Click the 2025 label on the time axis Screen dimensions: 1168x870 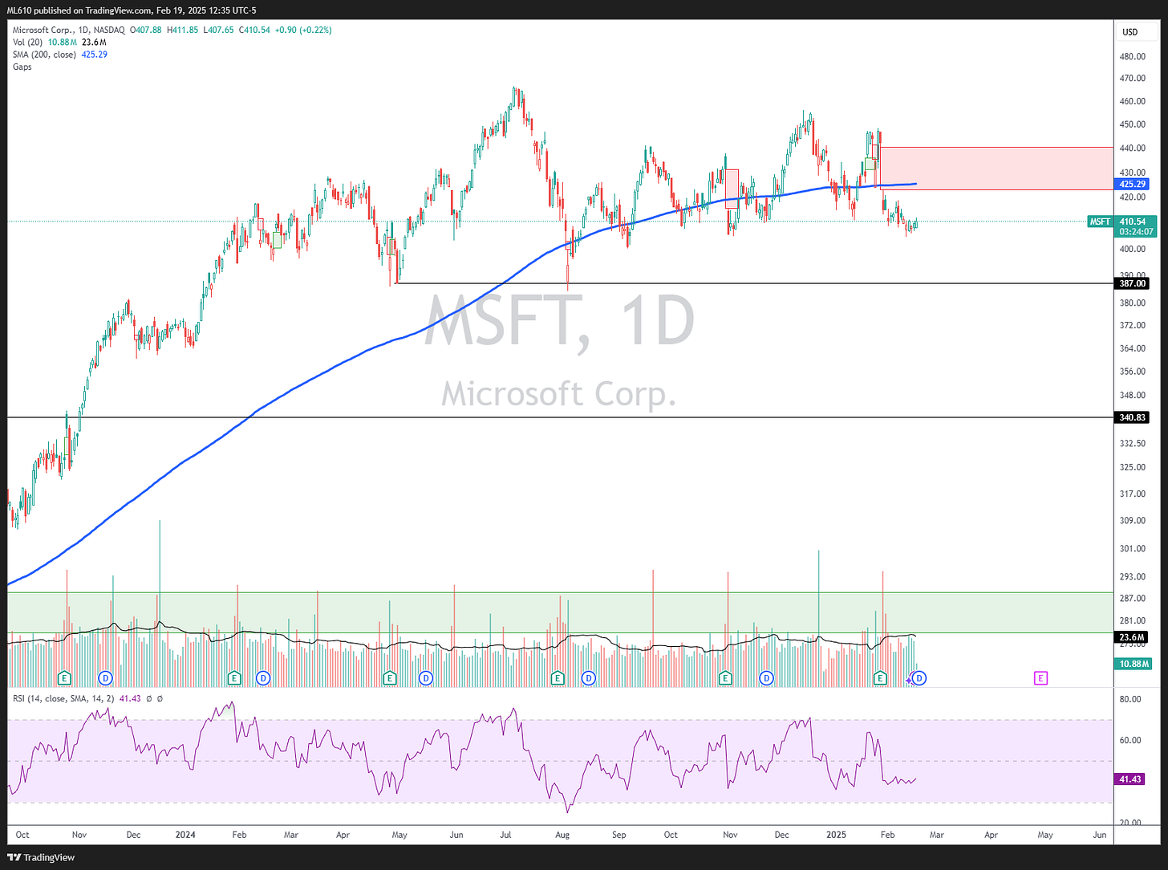click(837, 835)
